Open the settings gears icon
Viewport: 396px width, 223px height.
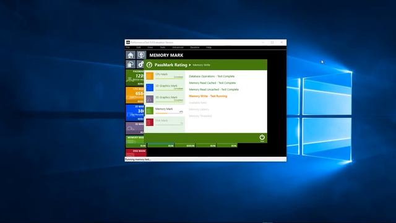(x=140, y=64)
